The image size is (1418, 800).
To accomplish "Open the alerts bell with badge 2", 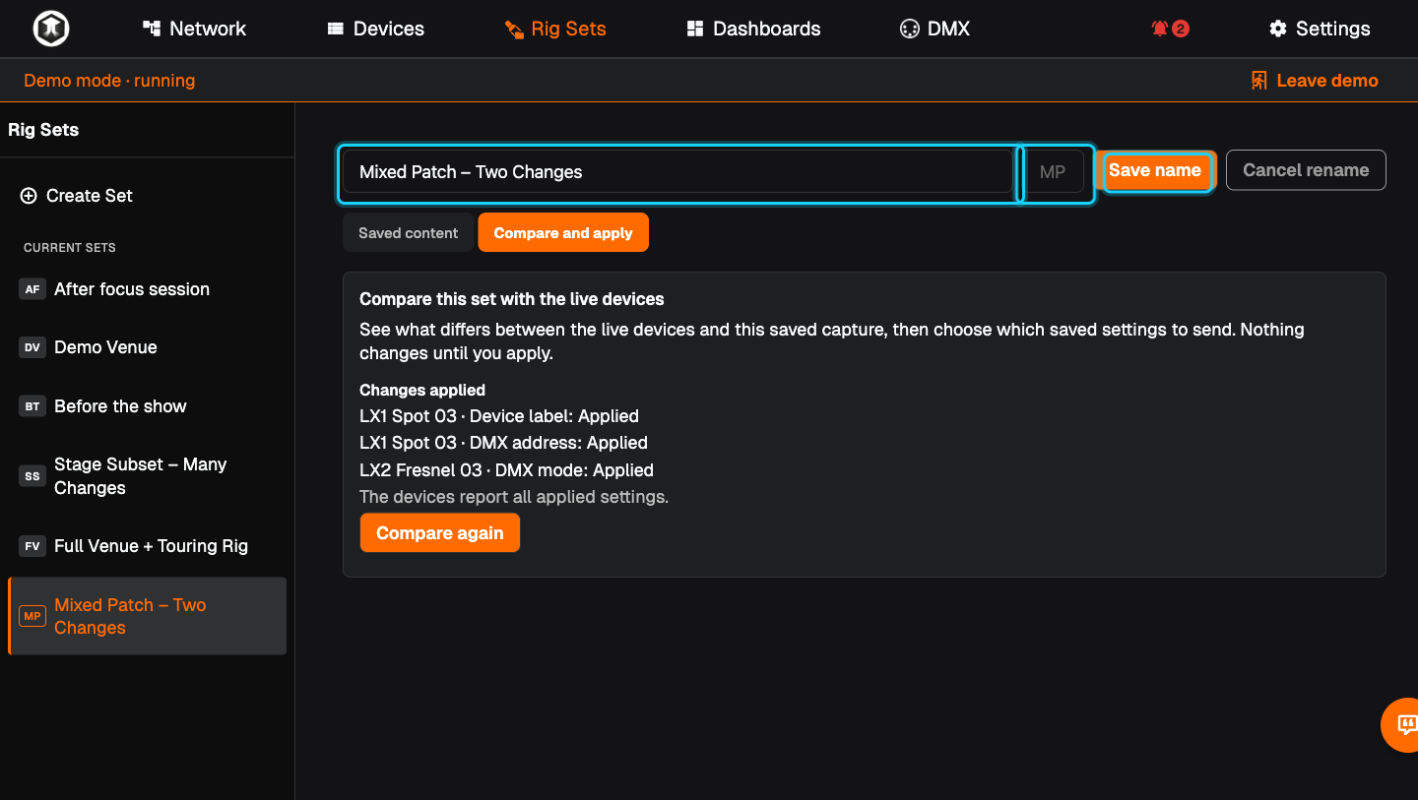I will pos(1170,29).
